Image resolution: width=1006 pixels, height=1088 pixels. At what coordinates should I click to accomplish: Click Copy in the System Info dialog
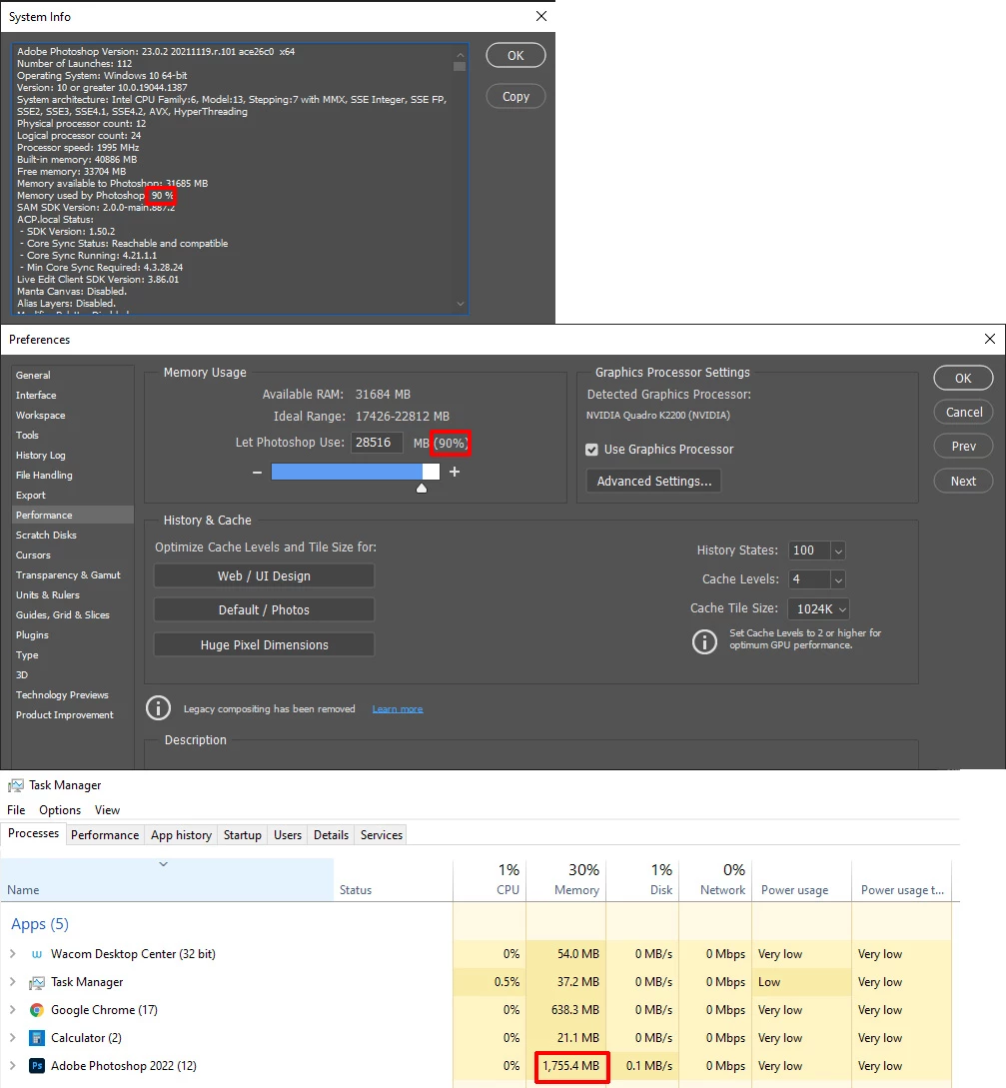515,97
